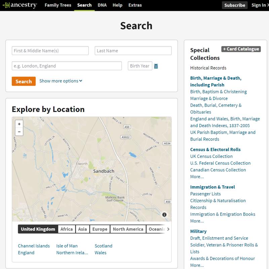This screenshot has height=269, width=269.
Task: Click More... under Immigration & Travel
Action: (197, 221)
